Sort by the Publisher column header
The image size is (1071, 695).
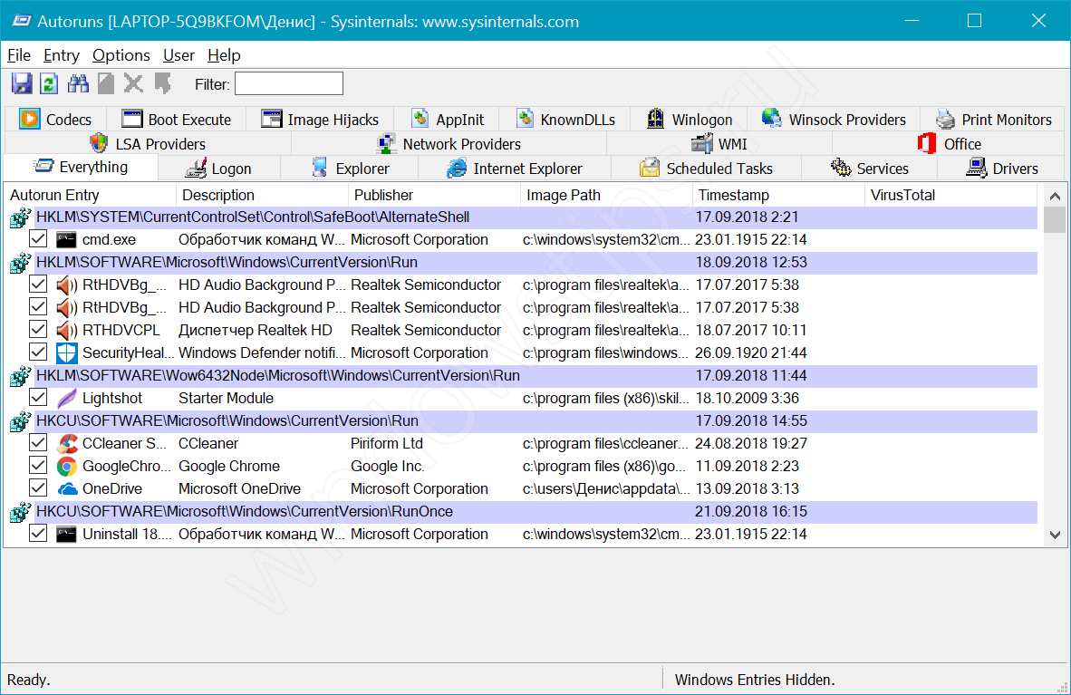coord(383,195)
